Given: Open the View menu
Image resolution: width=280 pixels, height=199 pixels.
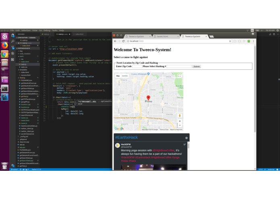Looking at the screenshot, I should (35, 30).
